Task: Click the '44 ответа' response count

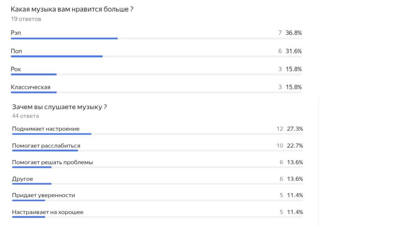Action: coord(26,116)
